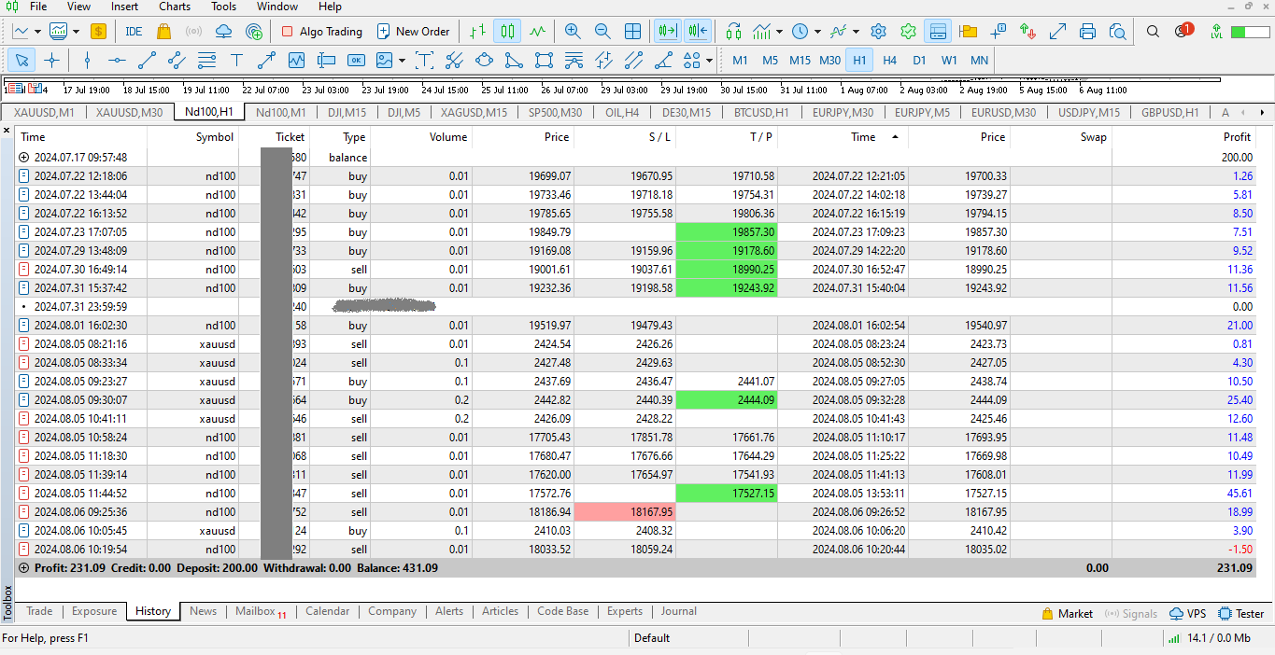Viewport: 1275px width, 655px height.
Task: Open the Market shopping bag icon
Action: (x=163, y=31)
